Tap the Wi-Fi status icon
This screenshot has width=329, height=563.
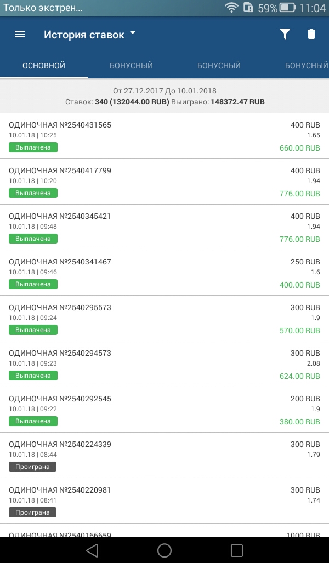[x=232, y=8]
